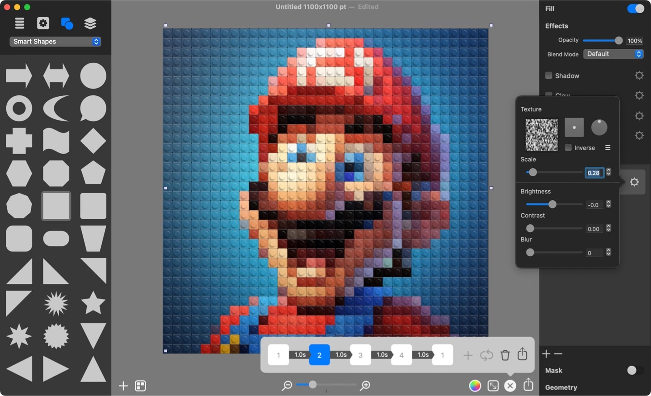This screenshot has width=651, height=396.
Task: Click the Brightness slider
Action: (x=554, y=204)
